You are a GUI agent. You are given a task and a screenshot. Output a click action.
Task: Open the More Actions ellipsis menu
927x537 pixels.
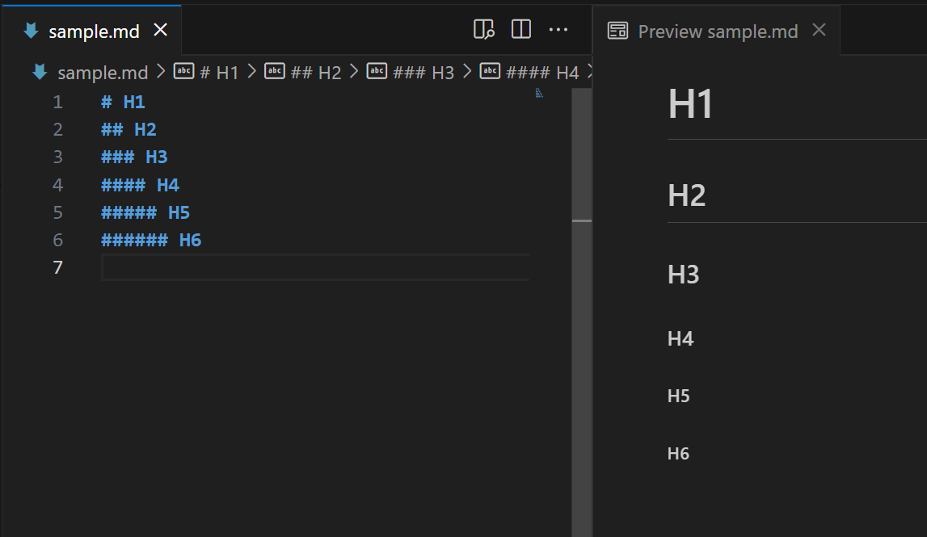(558, 30)
